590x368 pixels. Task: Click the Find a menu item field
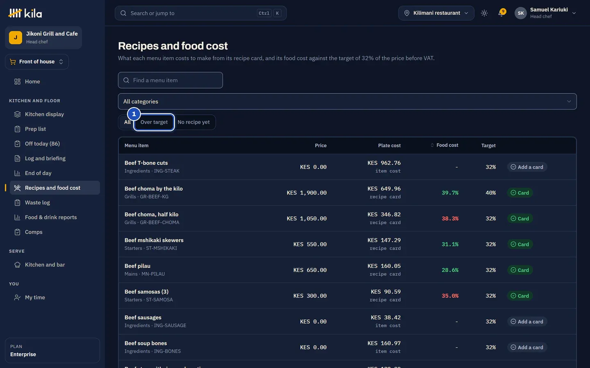(x=170, y=80)
